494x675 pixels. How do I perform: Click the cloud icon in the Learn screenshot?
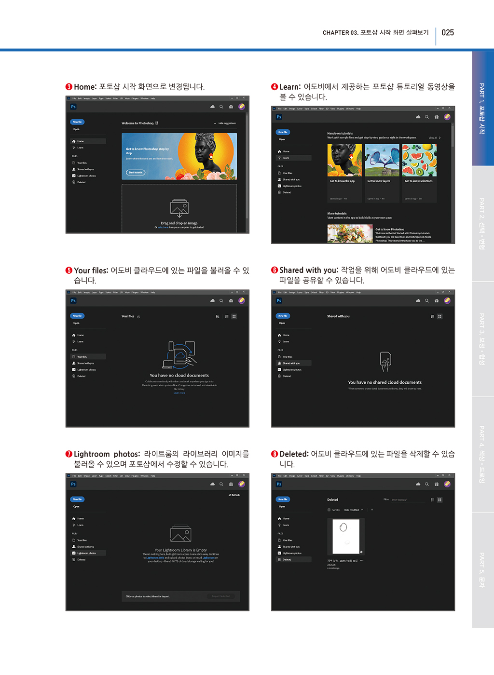click(418, 117)
